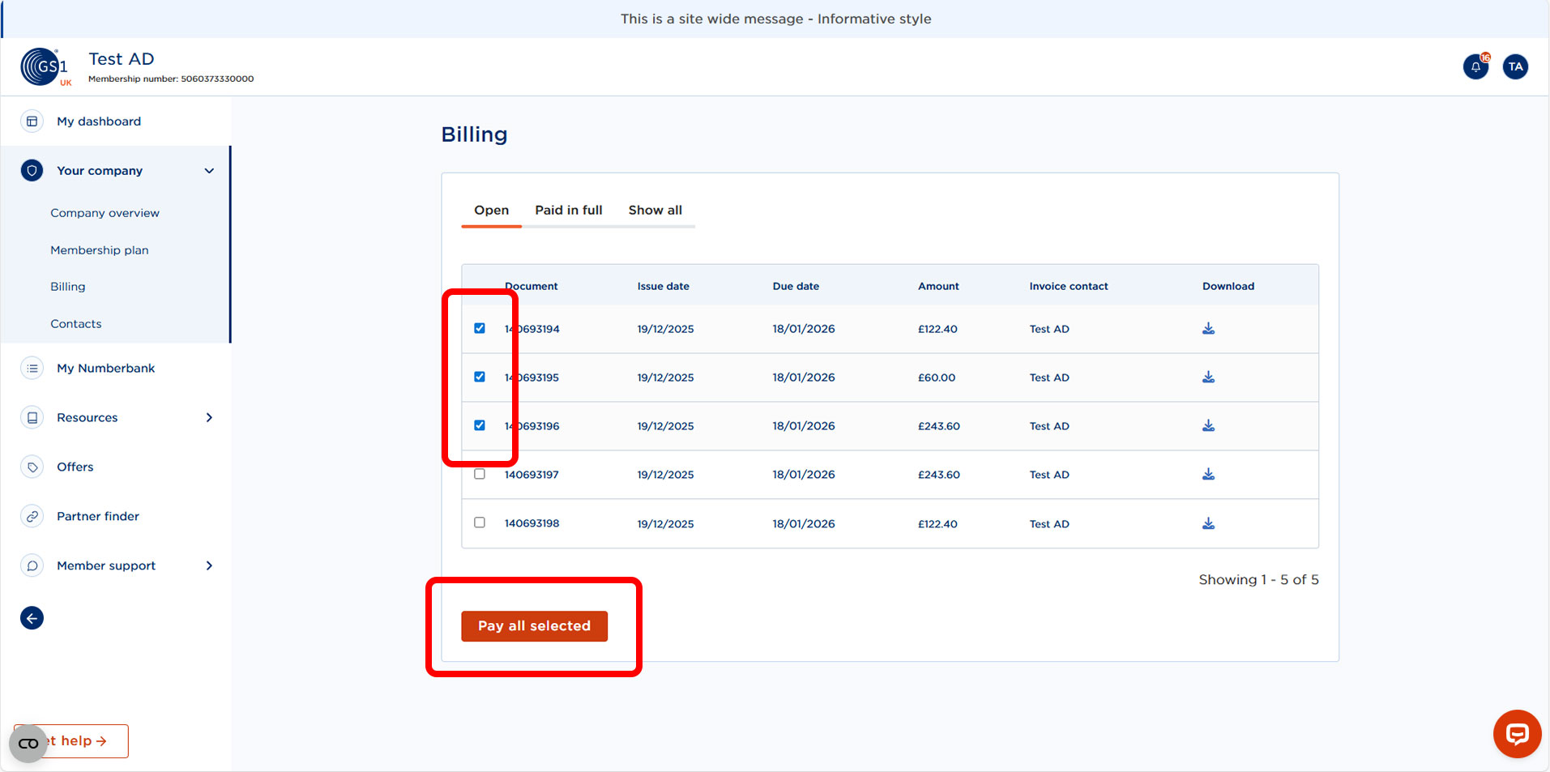
Task: Select the checkbox for invoice 140693197
Action: click(x=480, y=473)
